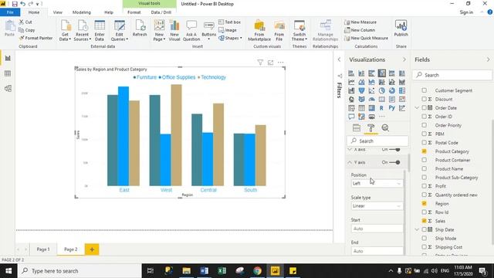Collapse the Fields pane
494x278 pixels.
pyautogui.click(x=488, y=59)
